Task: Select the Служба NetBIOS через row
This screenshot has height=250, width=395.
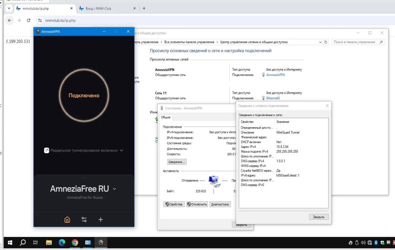Action: [x=283, y=171]
